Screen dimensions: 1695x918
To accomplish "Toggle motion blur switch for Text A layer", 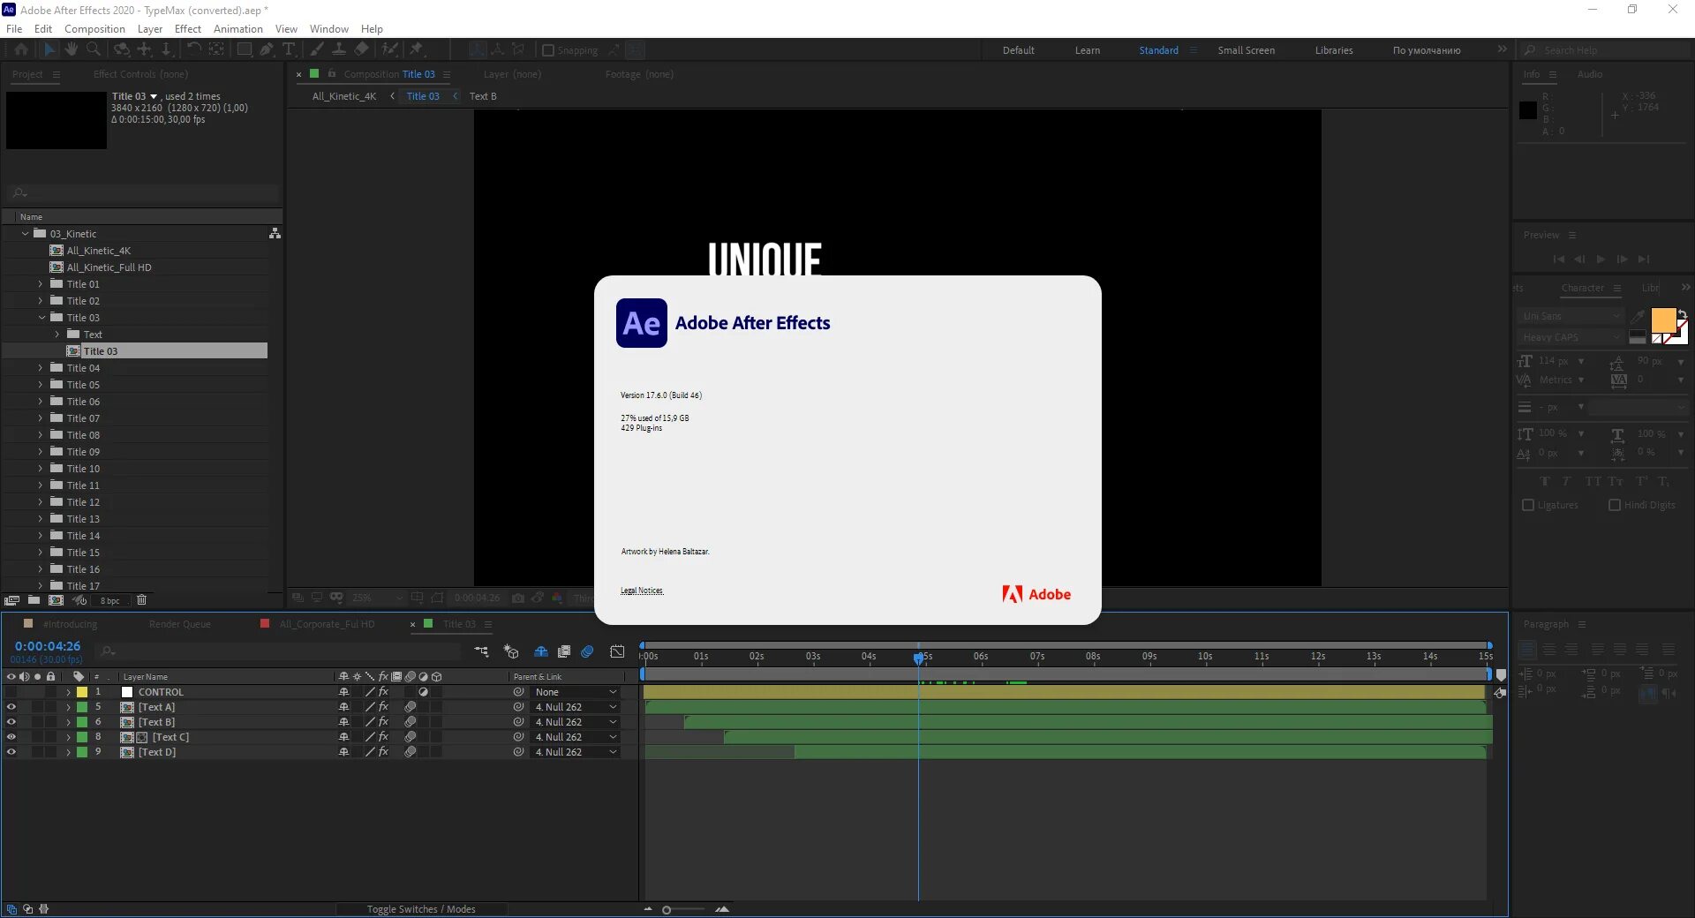I will (x=411, y=707).
